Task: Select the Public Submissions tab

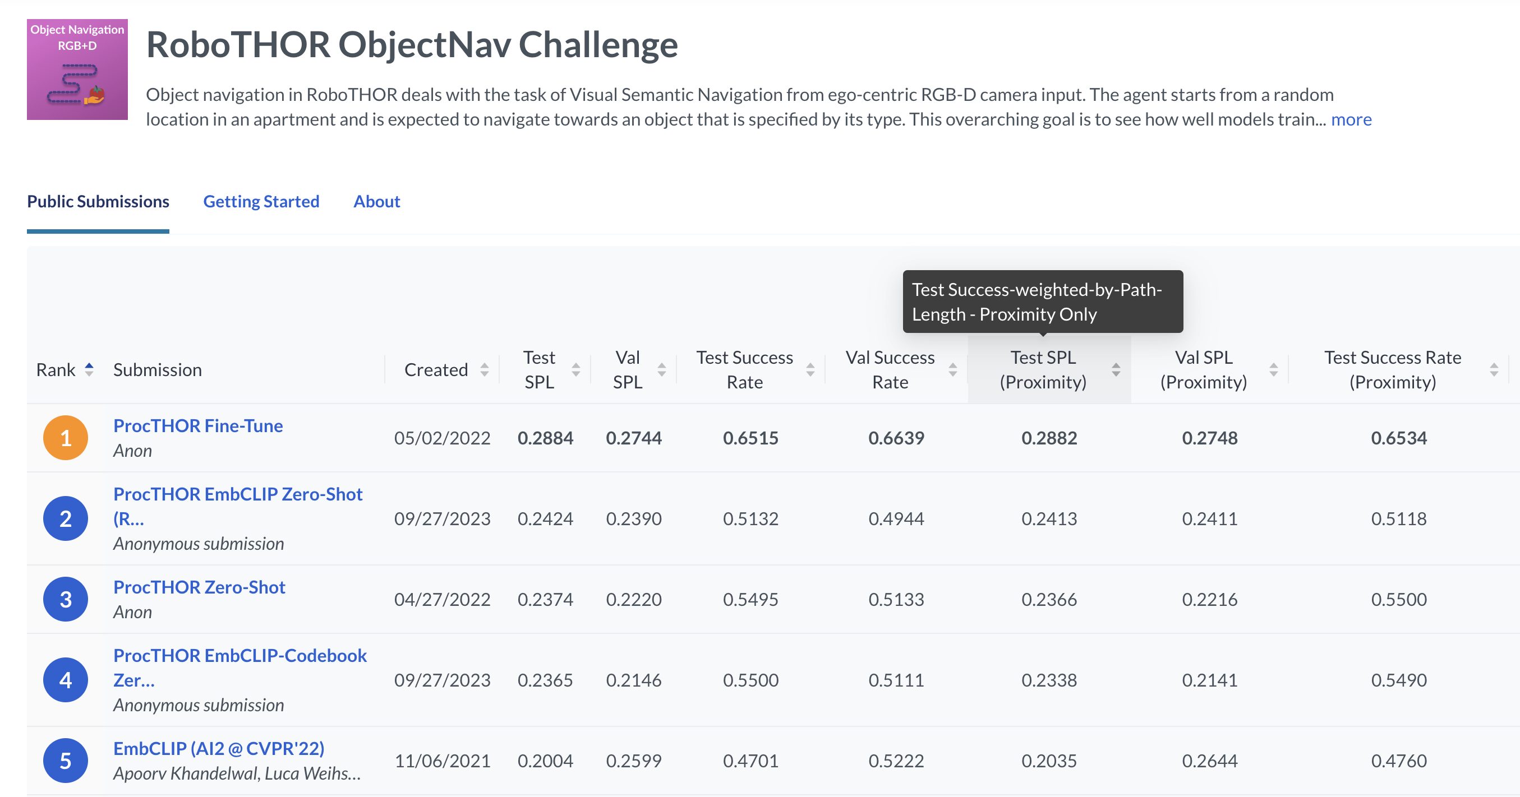Action: point(98,202)
